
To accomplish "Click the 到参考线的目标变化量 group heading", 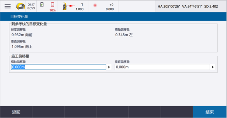I will 29,24.
